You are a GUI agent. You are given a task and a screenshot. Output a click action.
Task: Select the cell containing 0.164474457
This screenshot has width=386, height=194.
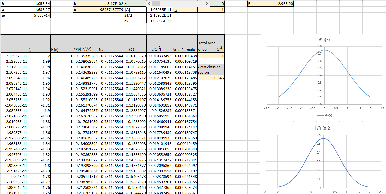[x=86, y=111]
